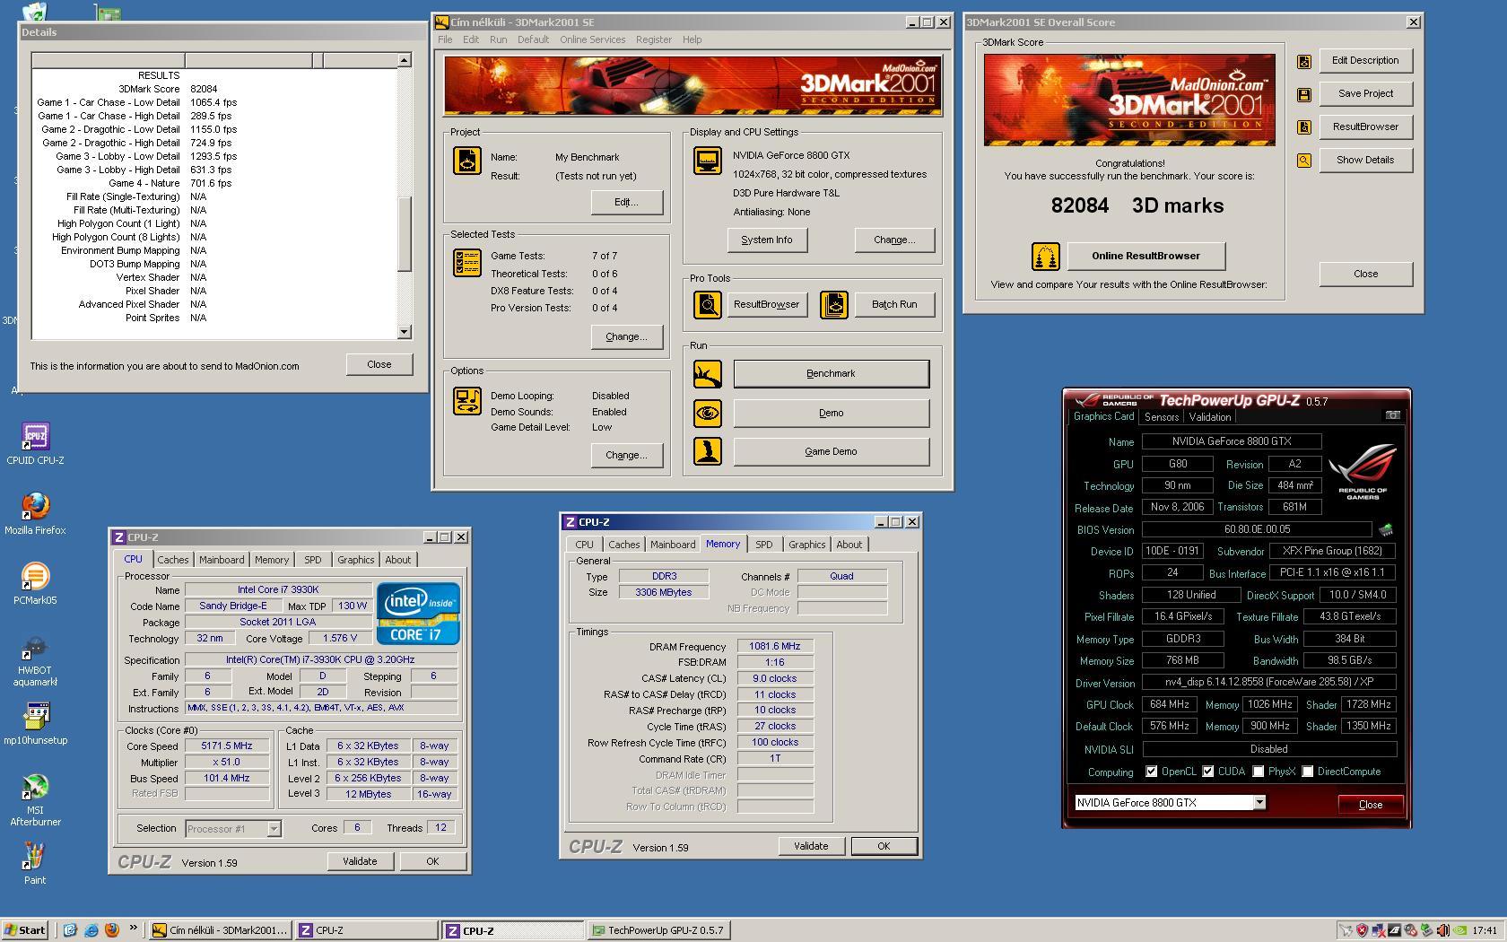The width and height of the screenshot is (1507, 942).
Task: Open the Validation tab in GPU-Z
Action: (1209, 417)
